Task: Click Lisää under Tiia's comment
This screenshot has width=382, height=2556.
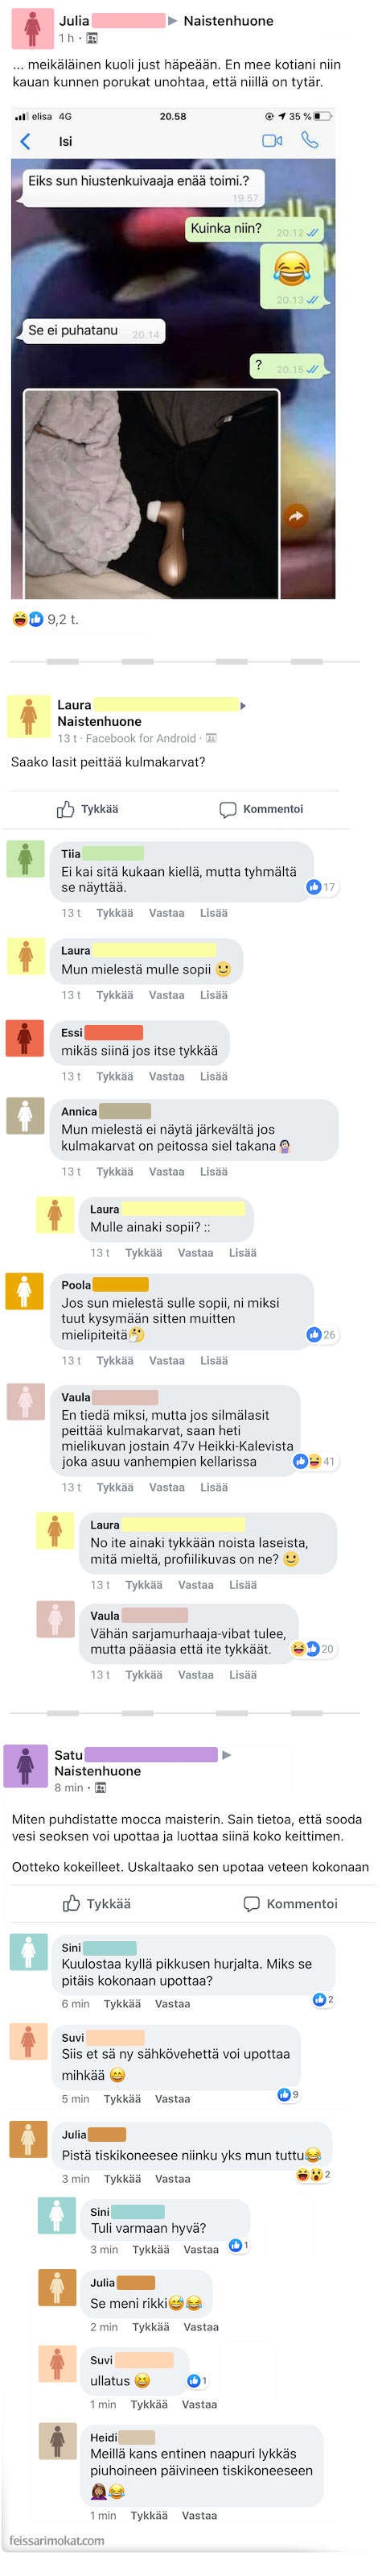Action: [214, 913]
